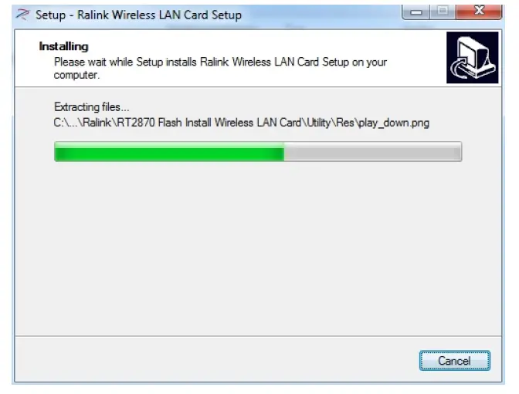Minimize the Setup window
Screen dimensions: 519x394
416,12
